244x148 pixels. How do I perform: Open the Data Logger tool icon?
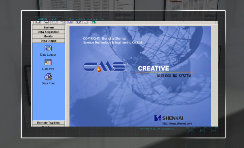pyautogui.click(x=48, y=49)
